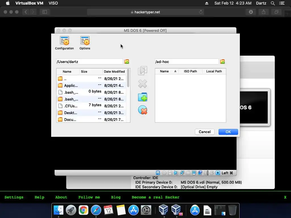Click the Cancel button
This screenshot has height=218, width=291.
205,132
